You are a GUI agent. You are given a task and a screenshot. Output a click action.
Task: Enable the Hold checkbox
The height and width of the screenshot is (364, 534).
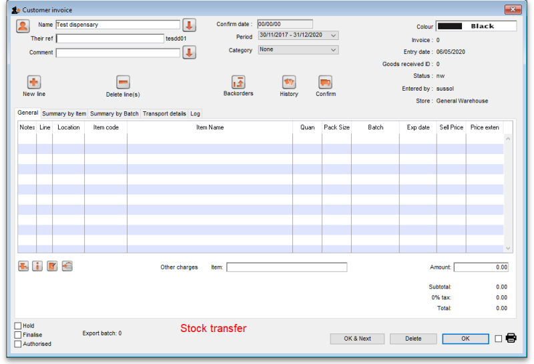[18, 326]
